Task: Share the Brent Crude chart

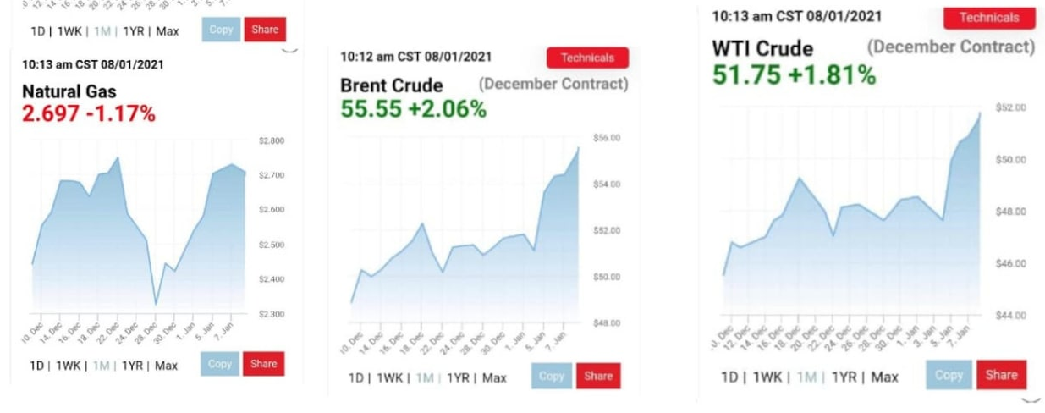Action: point(598,377)
